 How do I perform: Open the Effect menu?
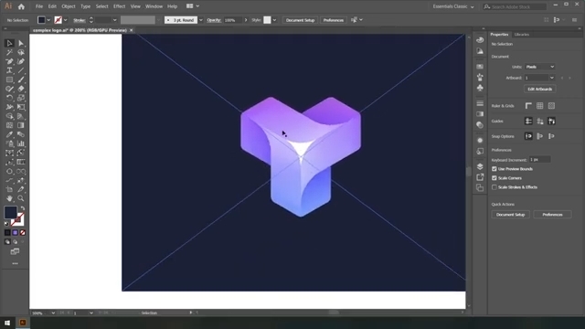pos(119,6)
